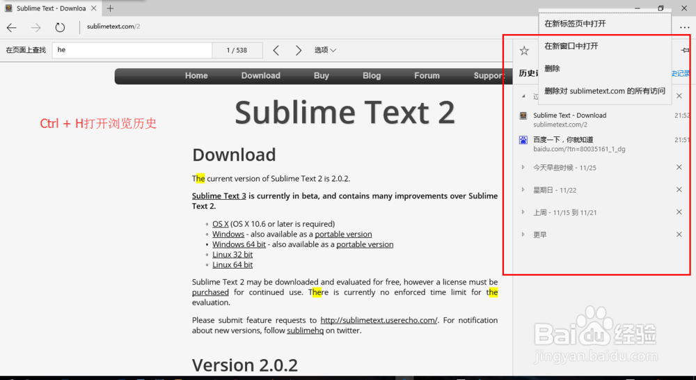Click the address bar sublimetext.com/2

click(x=113, y=26)
